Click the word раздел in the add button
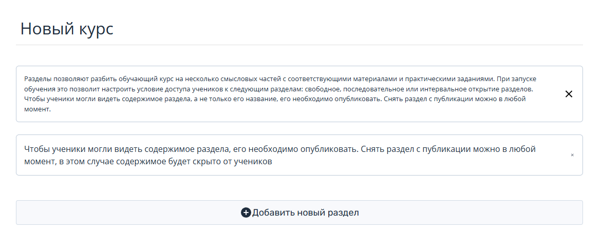The image size is (602, 251). [x=343, y=212]
